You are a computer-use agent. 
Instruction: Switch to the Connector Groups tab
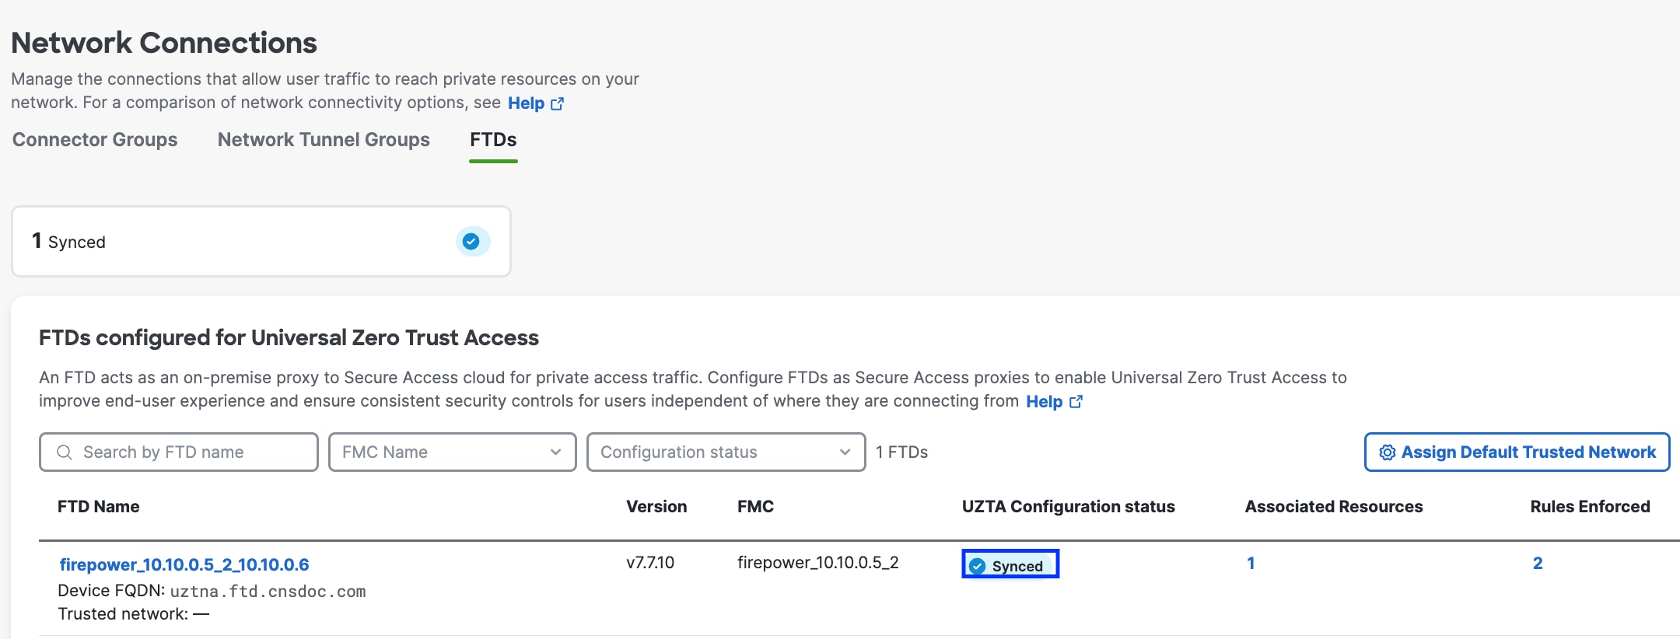click(95, 140)
